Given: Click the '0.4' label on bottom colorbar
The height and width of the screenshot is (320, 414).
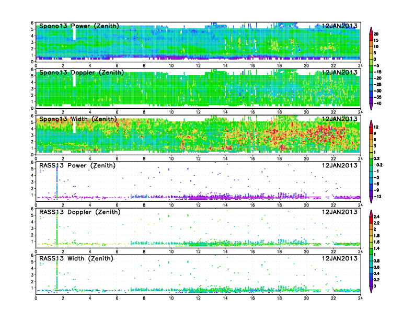Looking at the screenshot, I should pyautogui.click(x=376, y=273).
